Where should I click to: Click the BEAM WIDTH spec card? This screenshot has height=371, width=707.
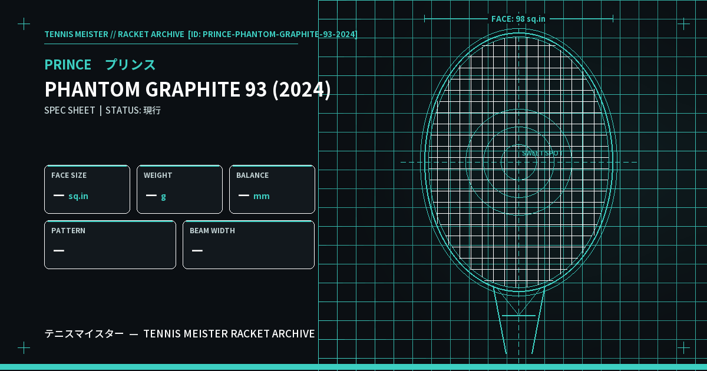pos(249,244)
